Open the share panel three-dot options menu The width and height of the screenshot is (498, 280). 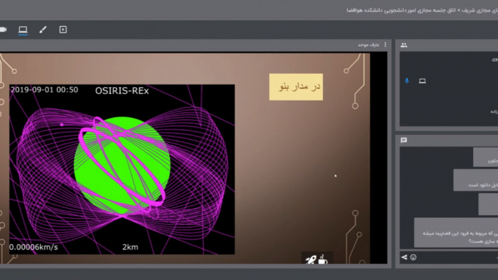coord(385,45)
